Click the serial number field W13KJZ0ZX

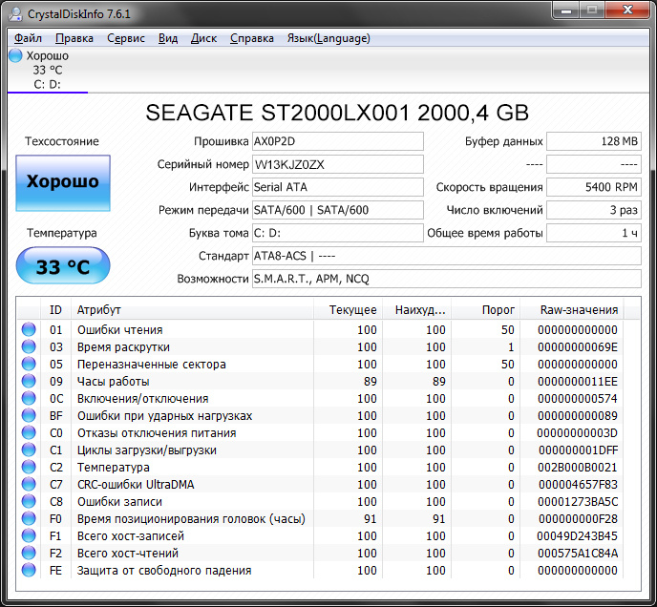coord(338,164)
